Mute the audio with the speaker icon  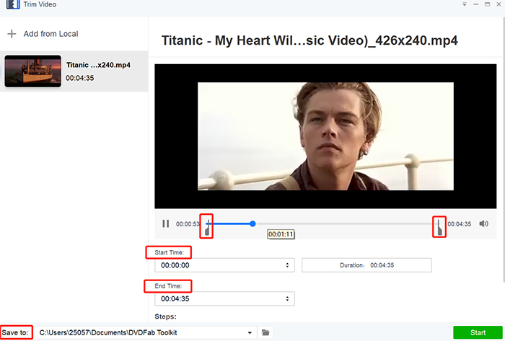click(483, 224)
